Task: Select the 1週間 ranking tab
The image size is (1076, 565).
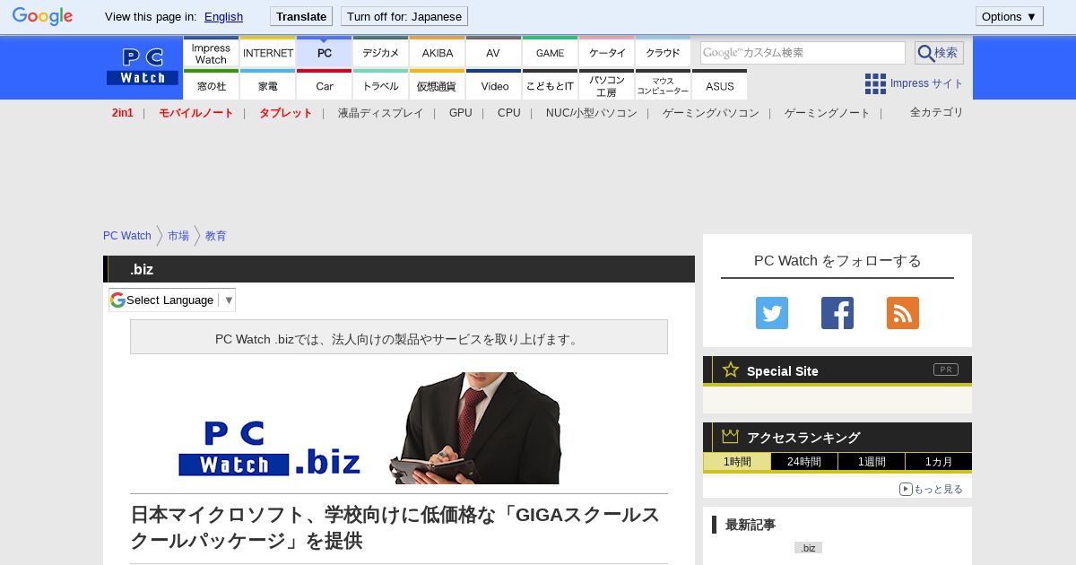Action: [x=872, y=462]
